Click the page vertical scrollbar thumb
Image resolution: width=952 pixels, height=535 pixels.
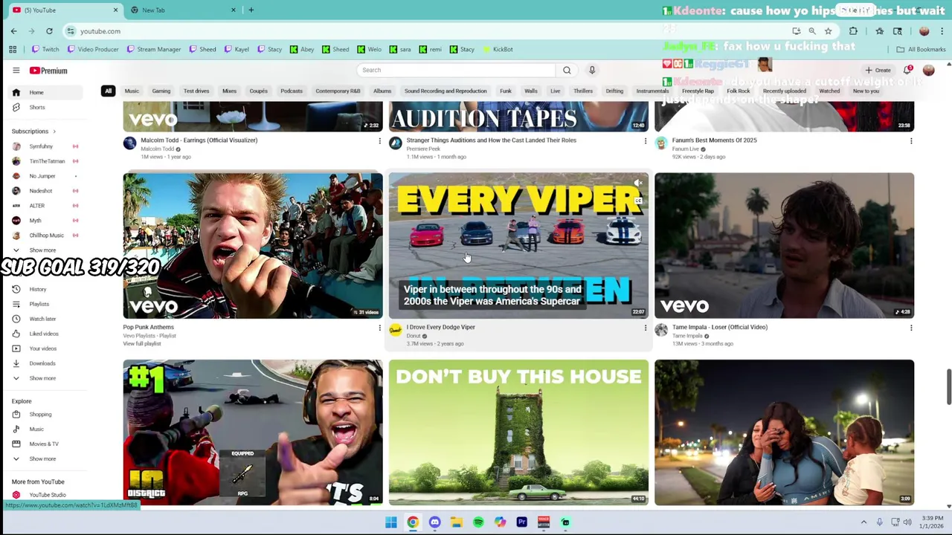click(x=948, y=386)
